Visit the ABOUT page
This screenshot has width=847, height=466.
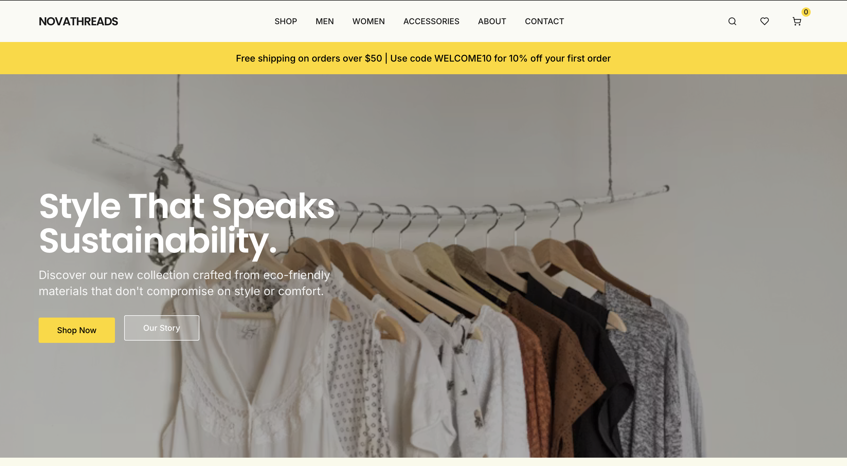(x=492, y=21)
